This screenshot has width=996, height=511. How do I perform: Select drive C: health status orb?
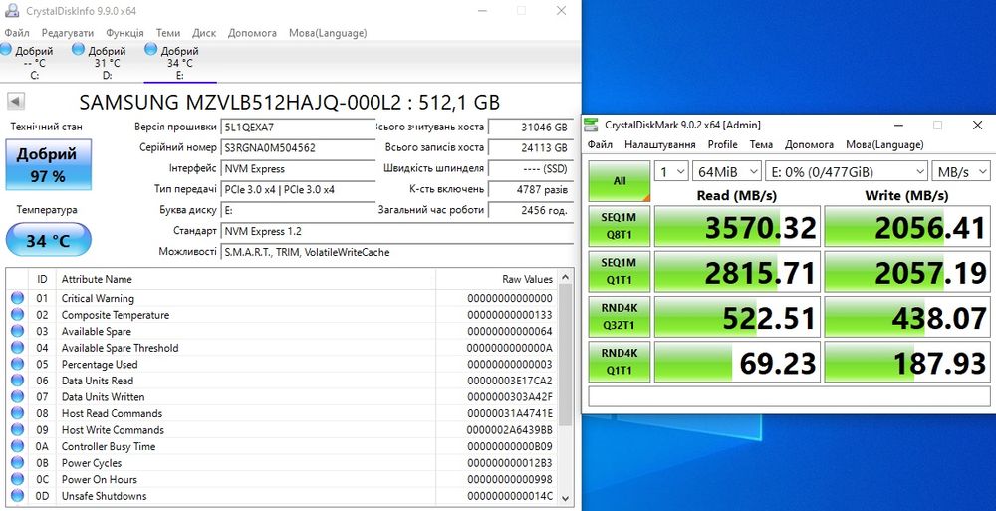6,49
